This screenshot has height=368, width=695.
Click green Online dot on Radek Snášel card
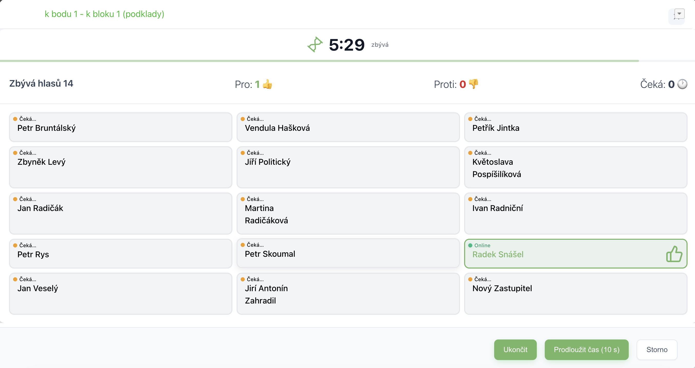click(x=470, y=245)
